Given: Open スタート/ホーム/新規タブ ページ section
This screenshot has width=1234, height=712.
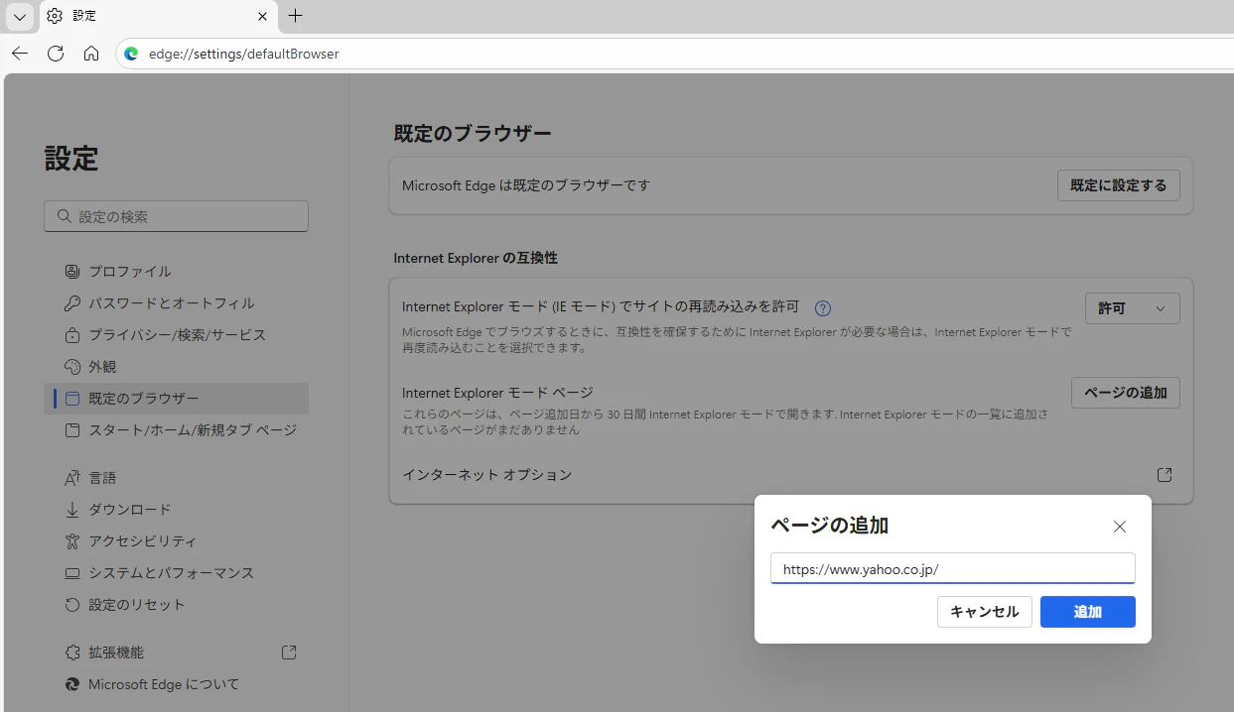Looking at the screenshot, I should point(176,430).
